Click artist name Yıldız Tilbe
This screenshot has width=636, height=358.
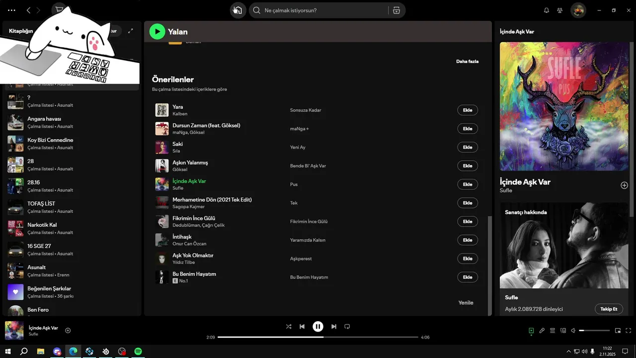183,263
